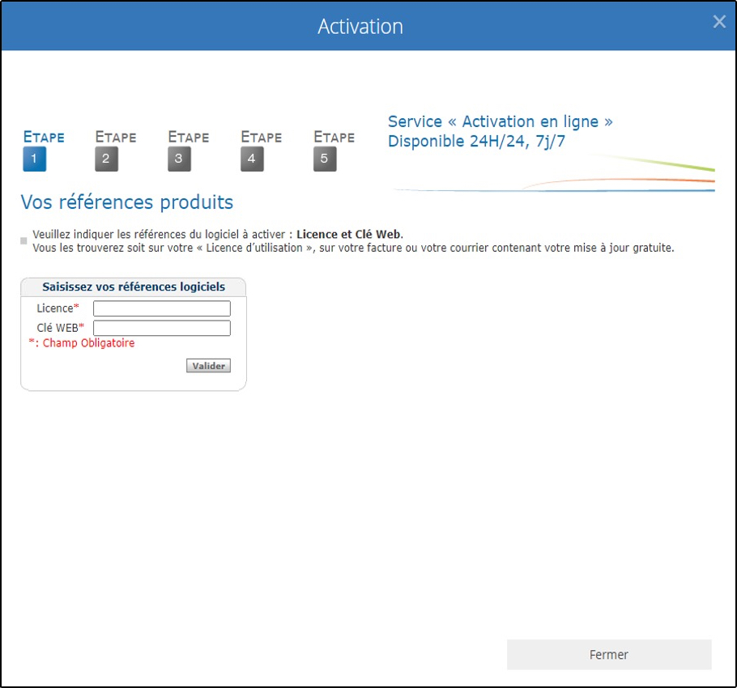Click the gray step 2 number icon

tap(106, 159)
